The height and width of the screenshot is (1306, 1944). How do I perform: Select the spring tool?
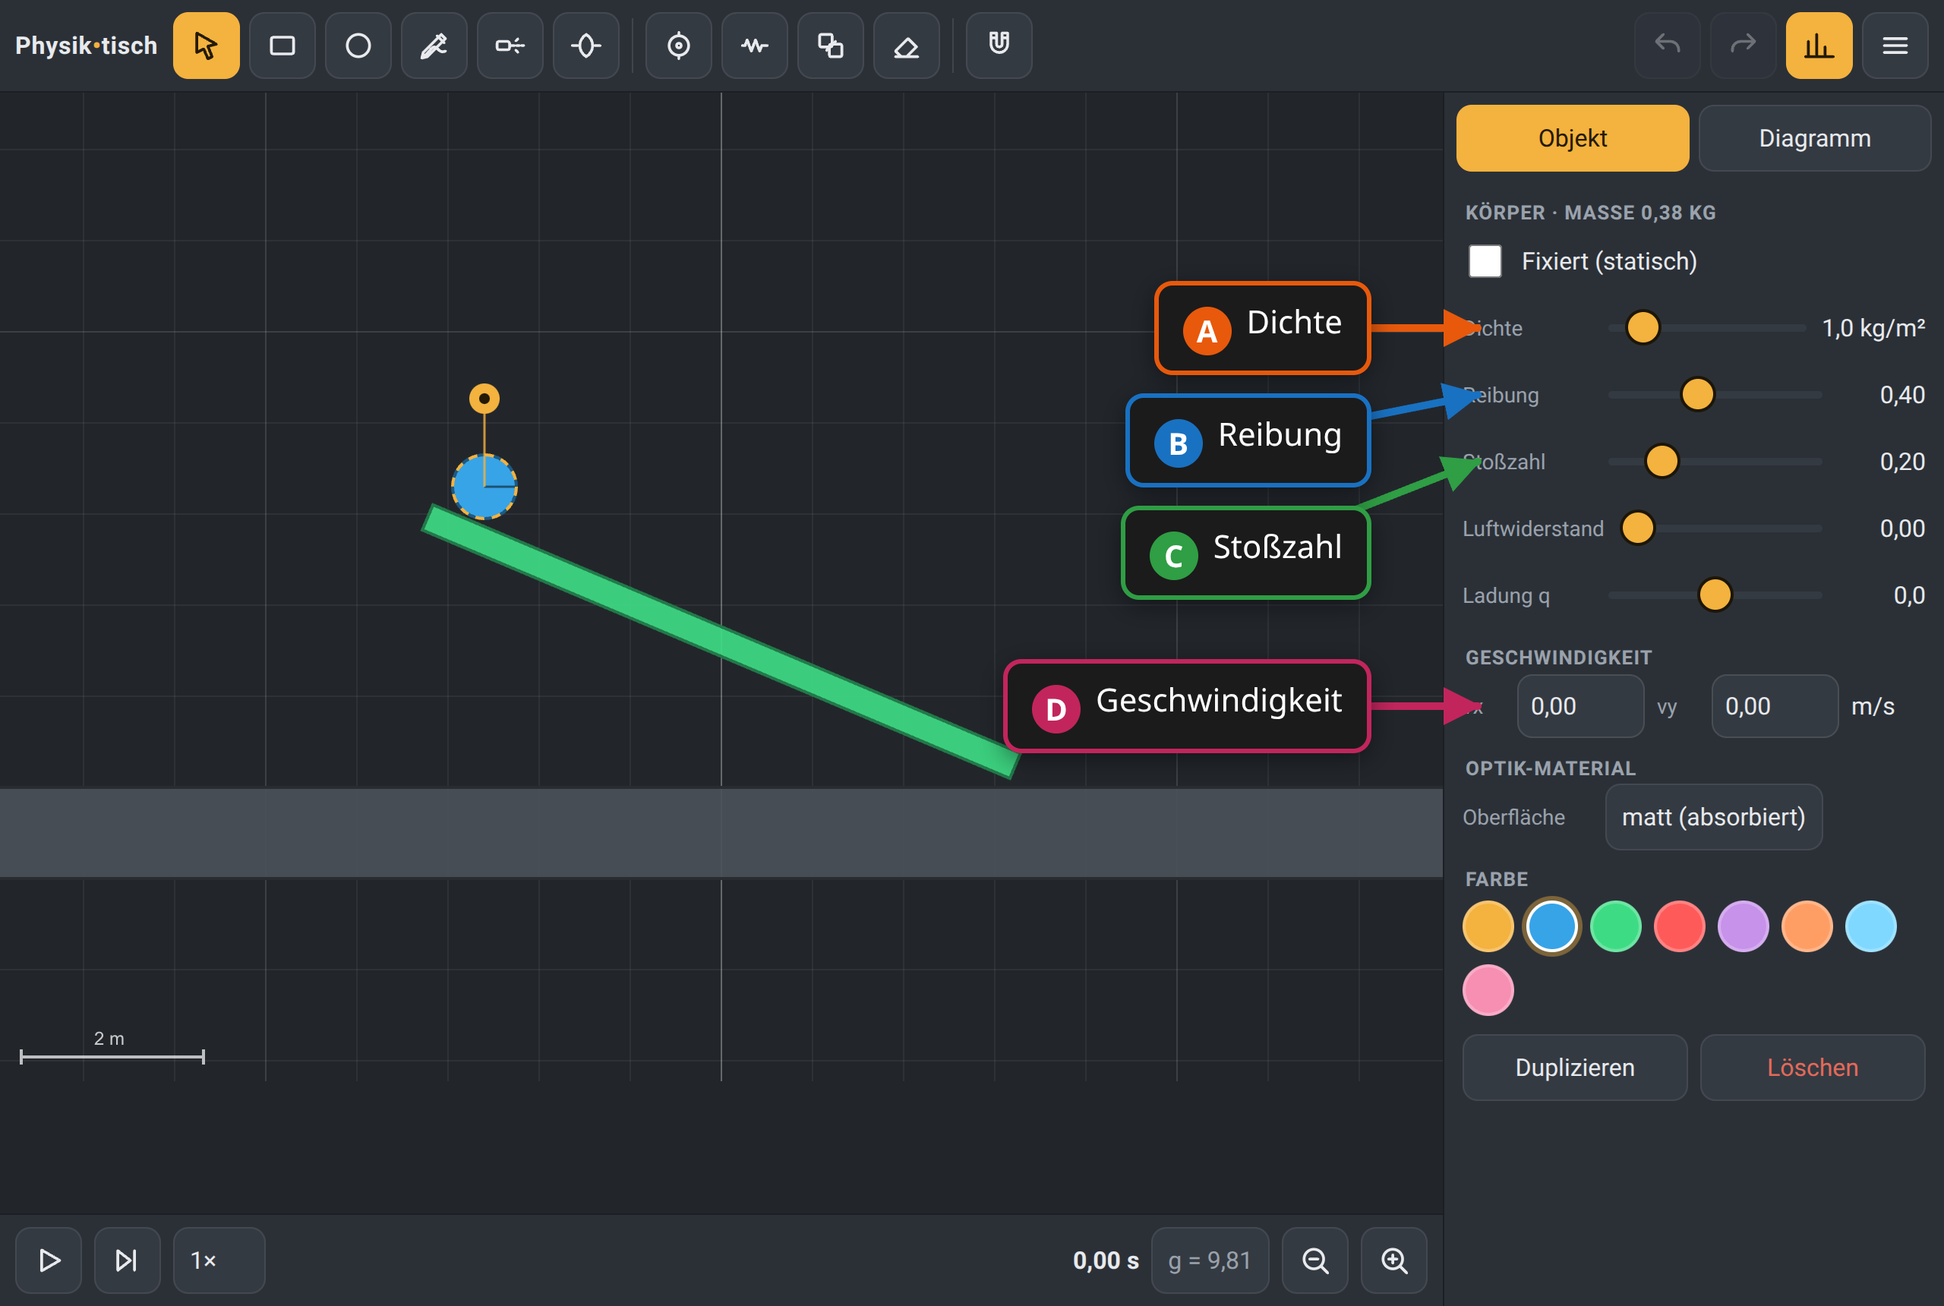coord(755,45)
